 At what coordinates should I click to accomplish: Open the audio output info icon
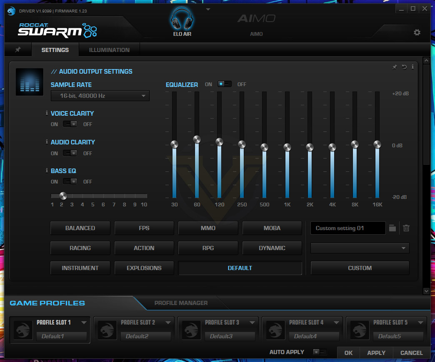click(x=412, y=67)
